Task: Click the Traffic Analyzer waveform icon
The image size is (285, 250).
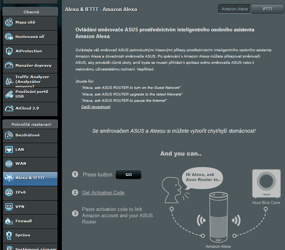Action: pos(9,81)
